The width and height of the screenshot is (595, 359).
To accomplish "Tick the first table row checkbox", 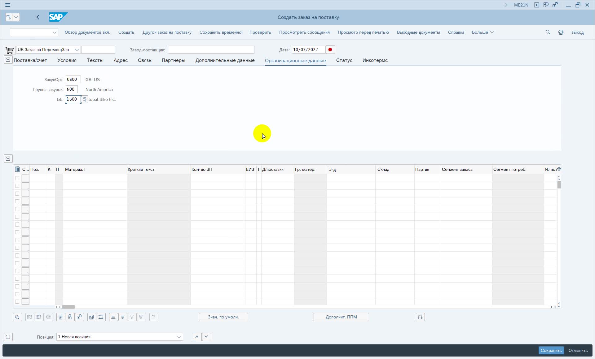I will coord(17,178).
